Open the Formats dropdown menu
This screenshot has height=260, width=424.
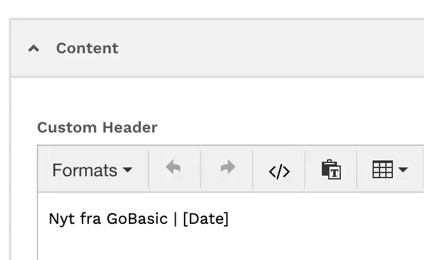click(92, 170)
